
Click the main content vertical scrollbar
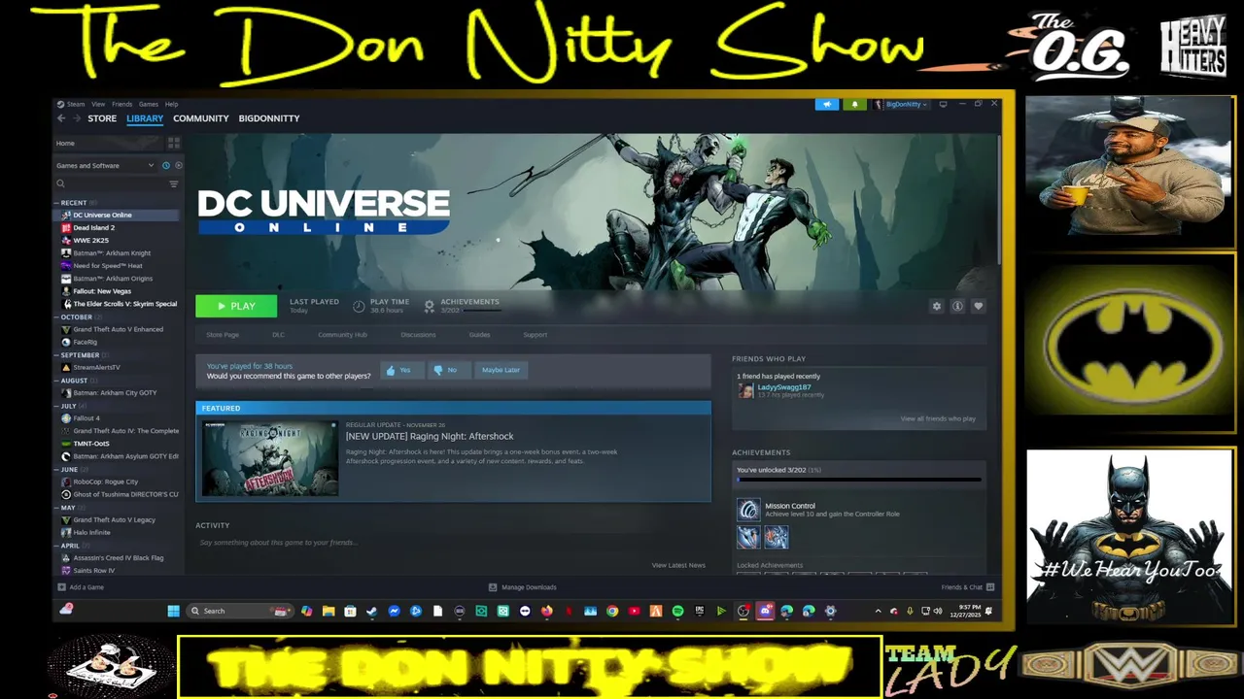[998, 199]
